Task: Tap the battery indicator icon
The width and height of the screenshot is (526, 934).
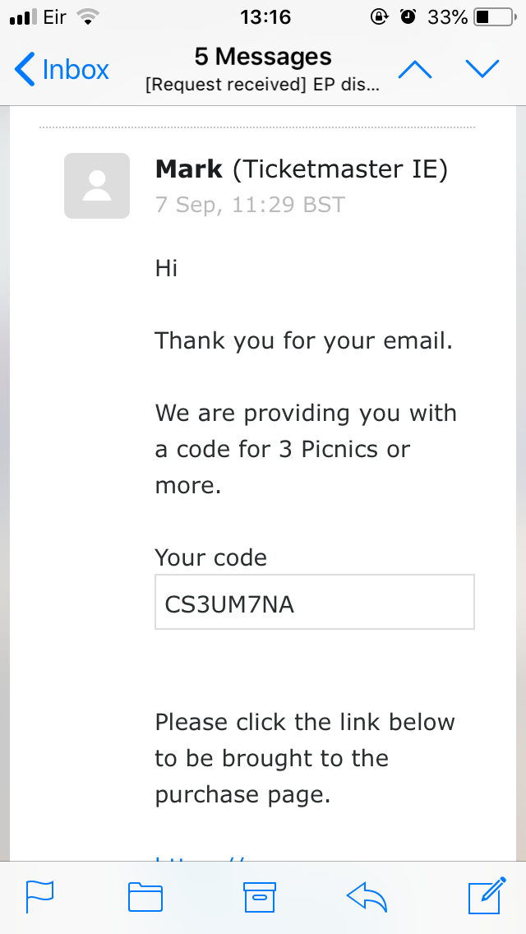Action: click(x=493, y=14)
